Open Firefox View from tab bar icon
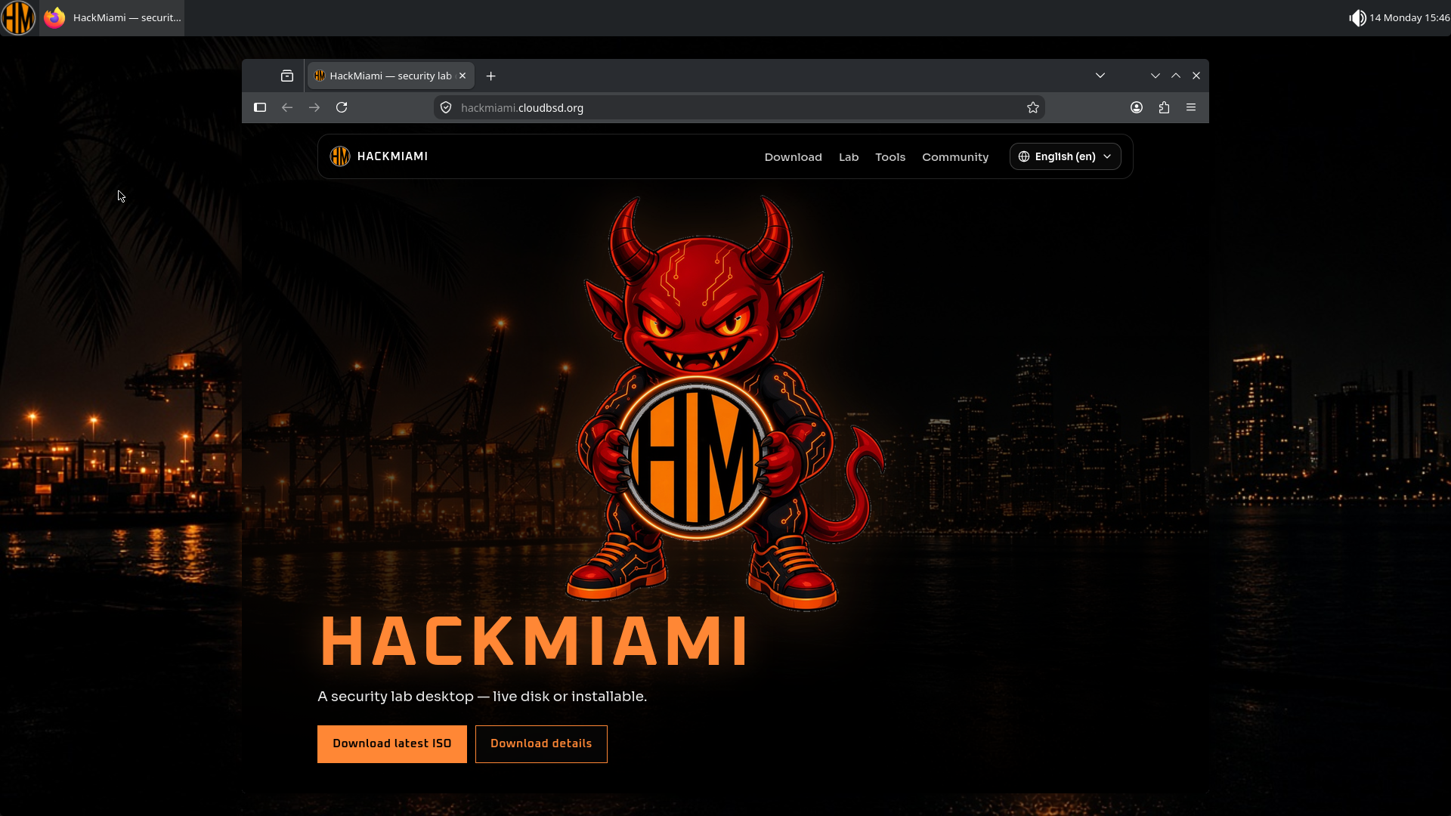The height and width of the screenshot is (816, 1451). click(287, 76)
